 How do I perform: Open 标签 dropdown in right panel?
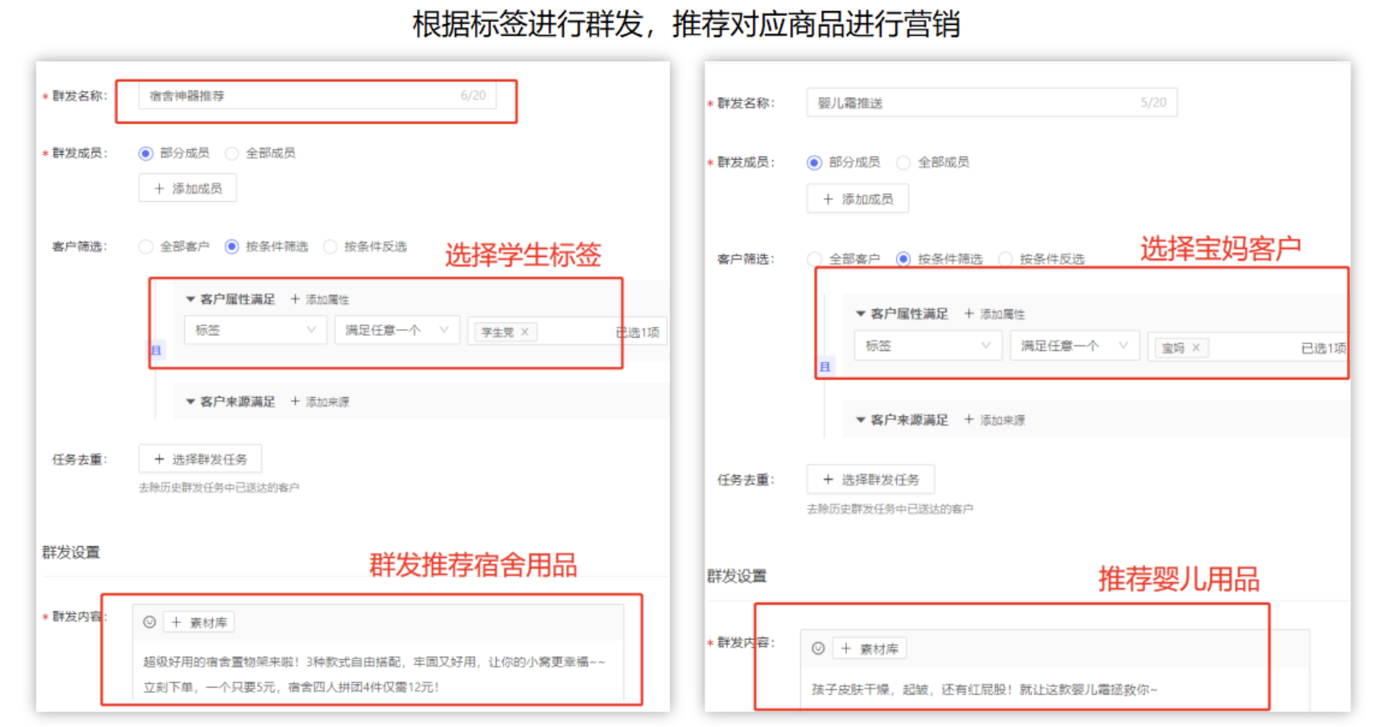[928, 346]
